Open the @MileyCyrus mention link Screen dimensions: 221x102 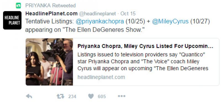(x=170, y=22)
